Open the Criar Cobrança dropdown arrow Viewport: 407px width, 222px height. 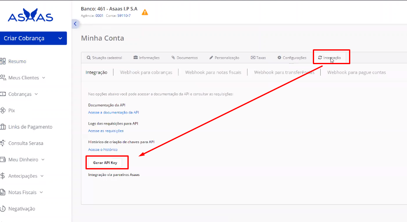click(60, 38)
